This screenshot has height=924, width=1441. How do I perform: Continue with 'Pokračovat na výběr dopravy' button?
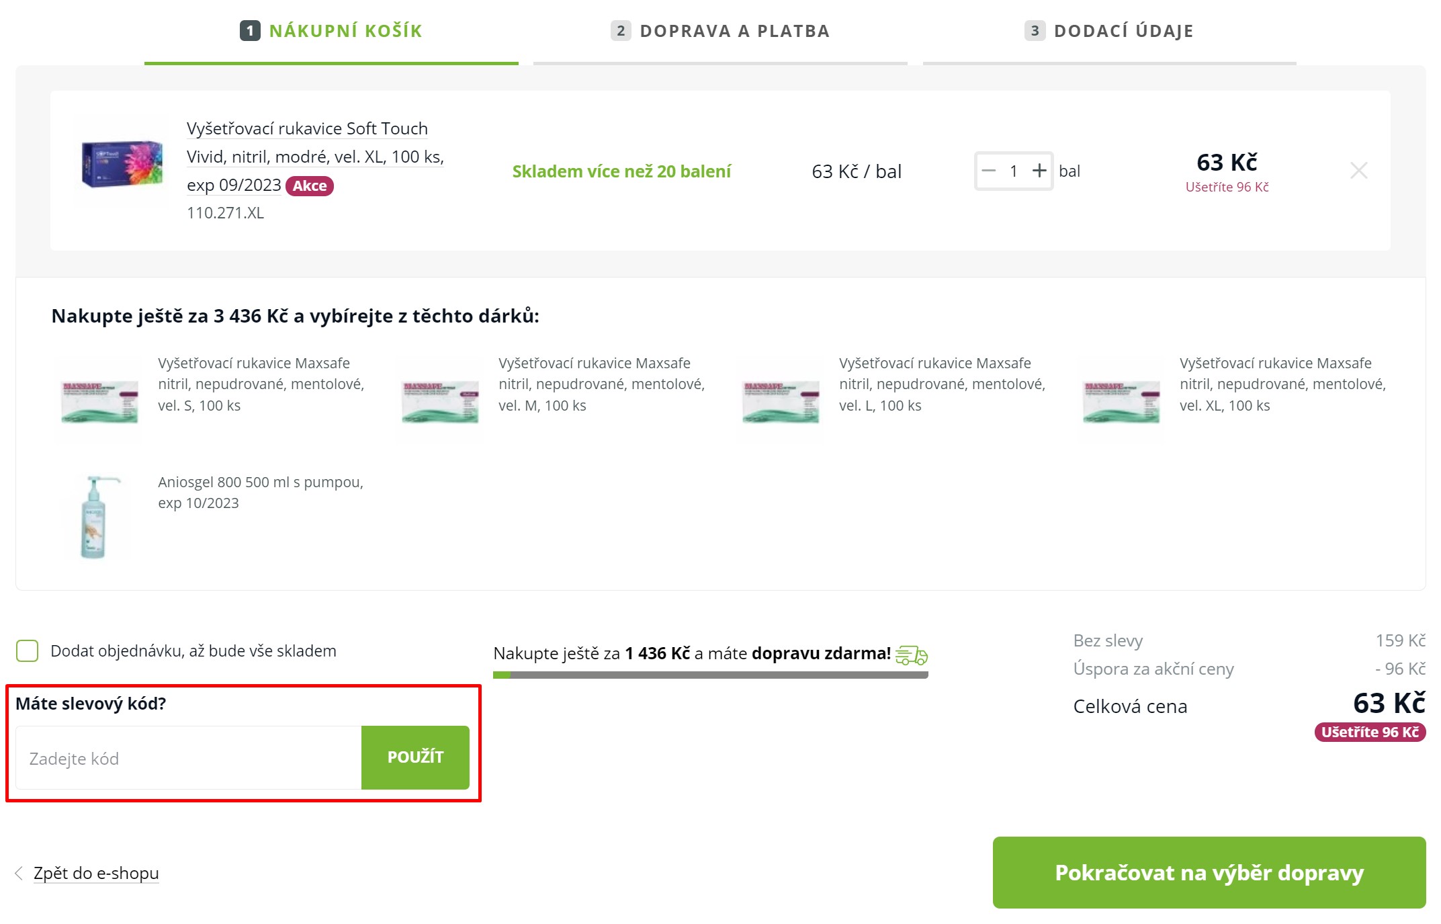tap(1209, 872)
